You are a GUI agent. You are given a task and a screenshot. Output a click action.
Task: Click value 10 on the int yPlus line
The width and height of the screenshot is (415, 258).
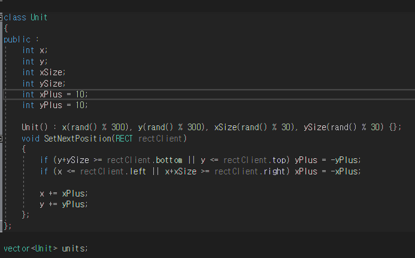(80, 105)
